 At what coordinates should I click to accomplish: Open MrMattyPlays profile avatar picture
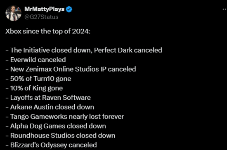point(14,13)
